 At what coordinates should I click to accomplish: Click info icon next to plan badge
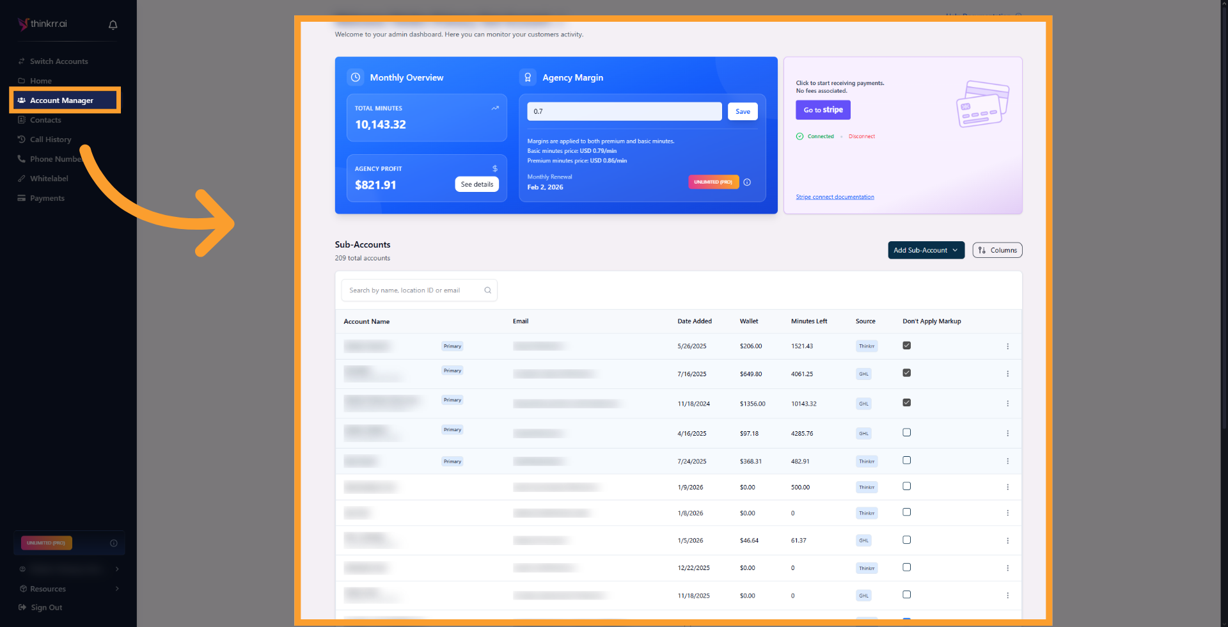747,182
